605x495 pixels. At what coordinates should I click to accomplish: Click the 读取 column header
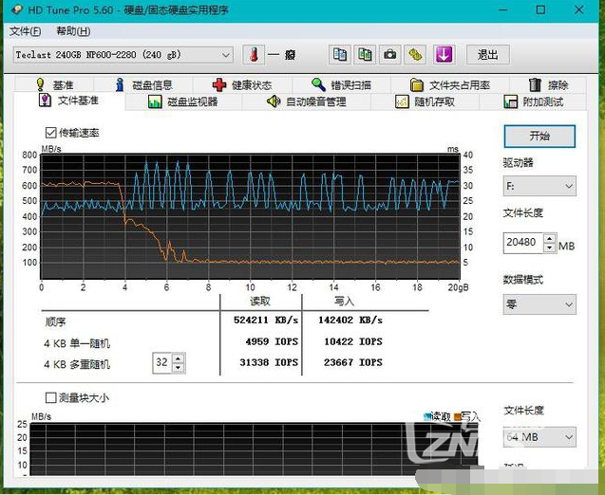260,301
